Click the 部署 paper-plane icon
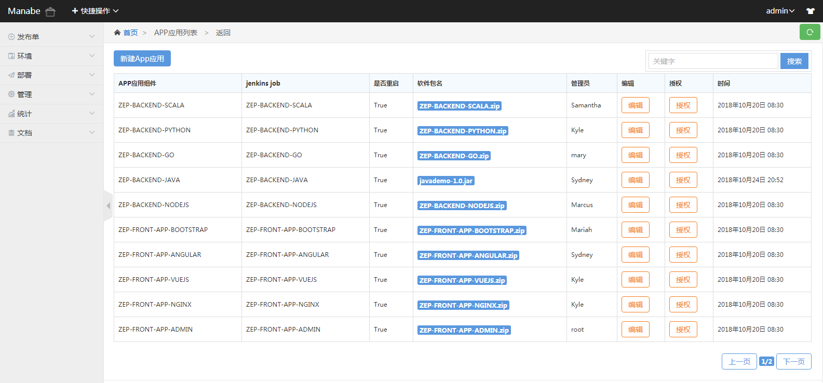 coord(11,75)
